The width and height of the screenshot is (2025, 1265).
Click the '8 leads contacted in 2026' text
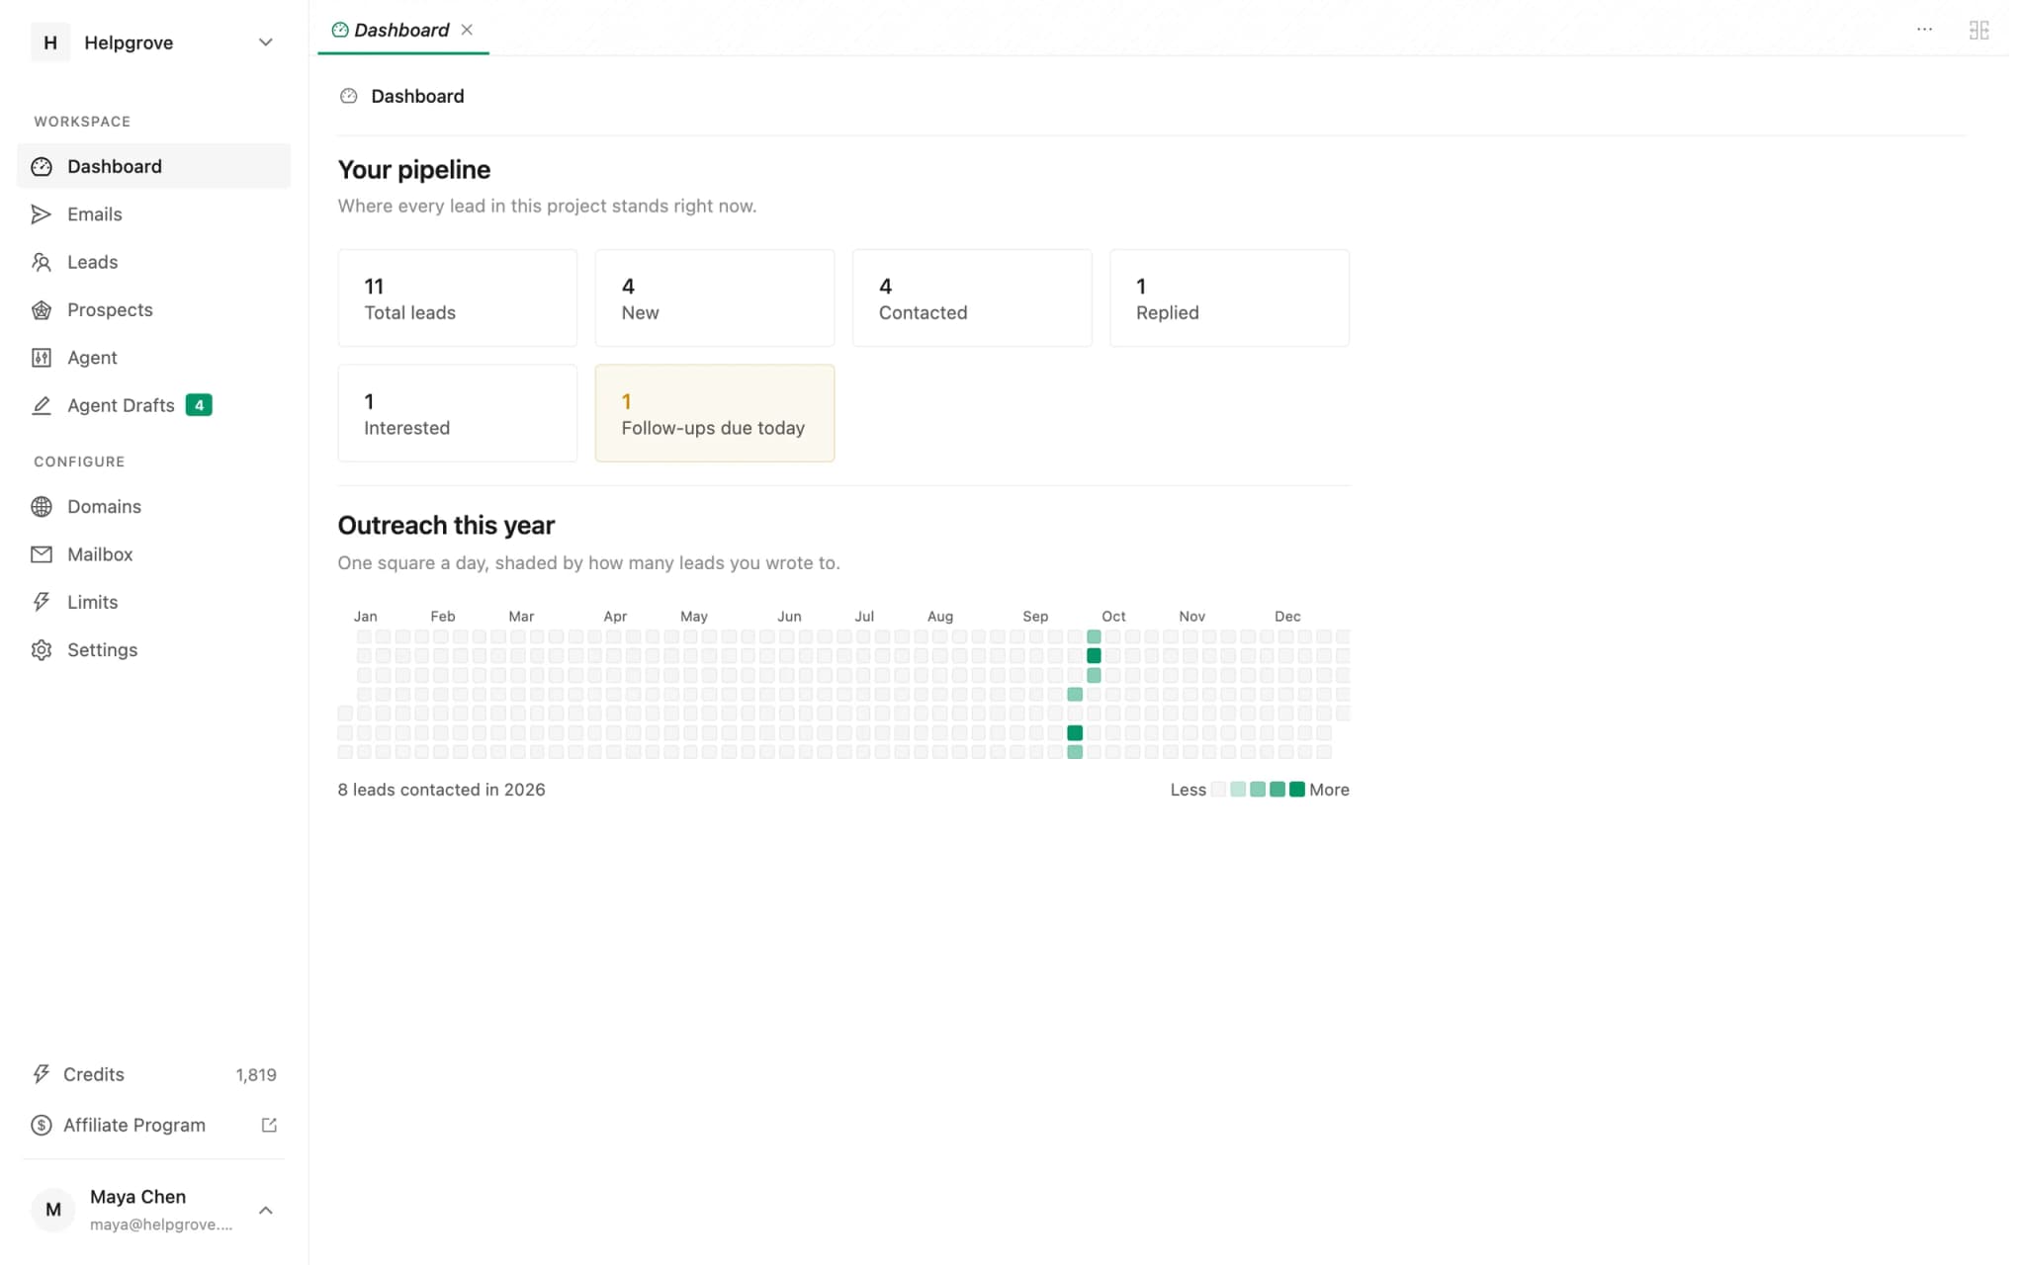[x=441, y=790]
